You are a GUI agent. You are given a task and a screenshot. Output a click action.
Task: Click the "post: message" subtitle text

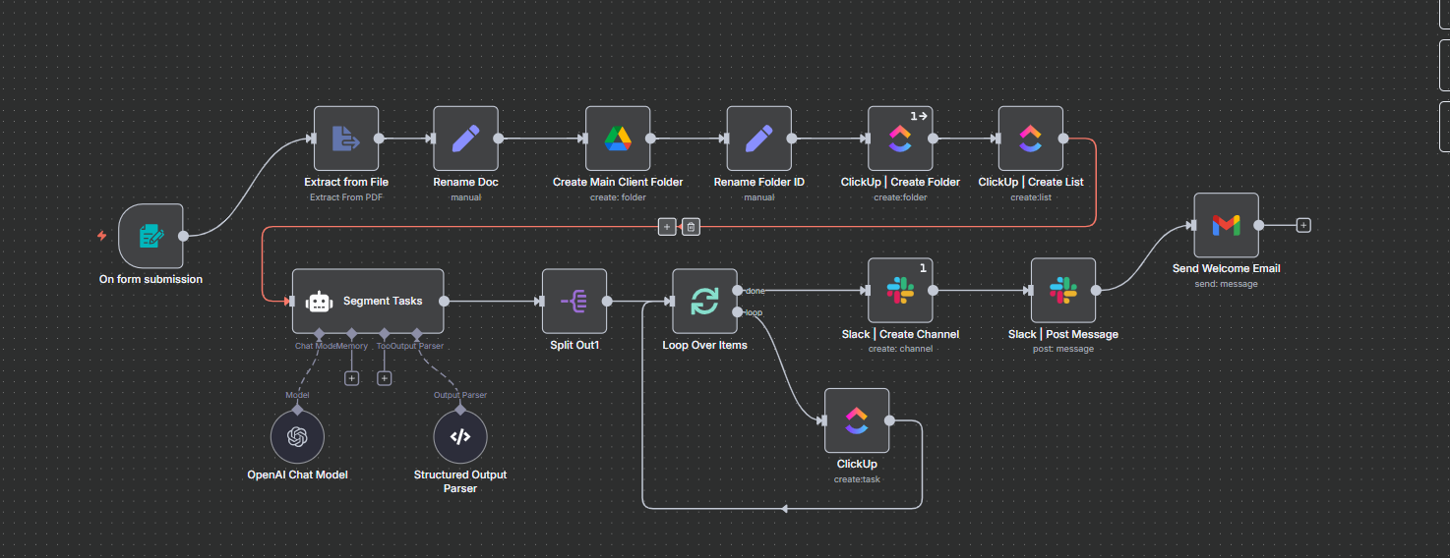point(1063,349)
